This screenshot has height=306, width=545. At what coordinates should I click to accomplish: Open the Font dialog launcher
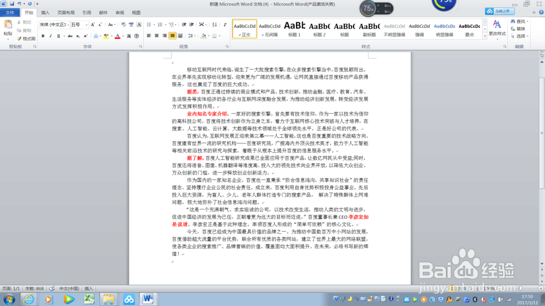141,46
